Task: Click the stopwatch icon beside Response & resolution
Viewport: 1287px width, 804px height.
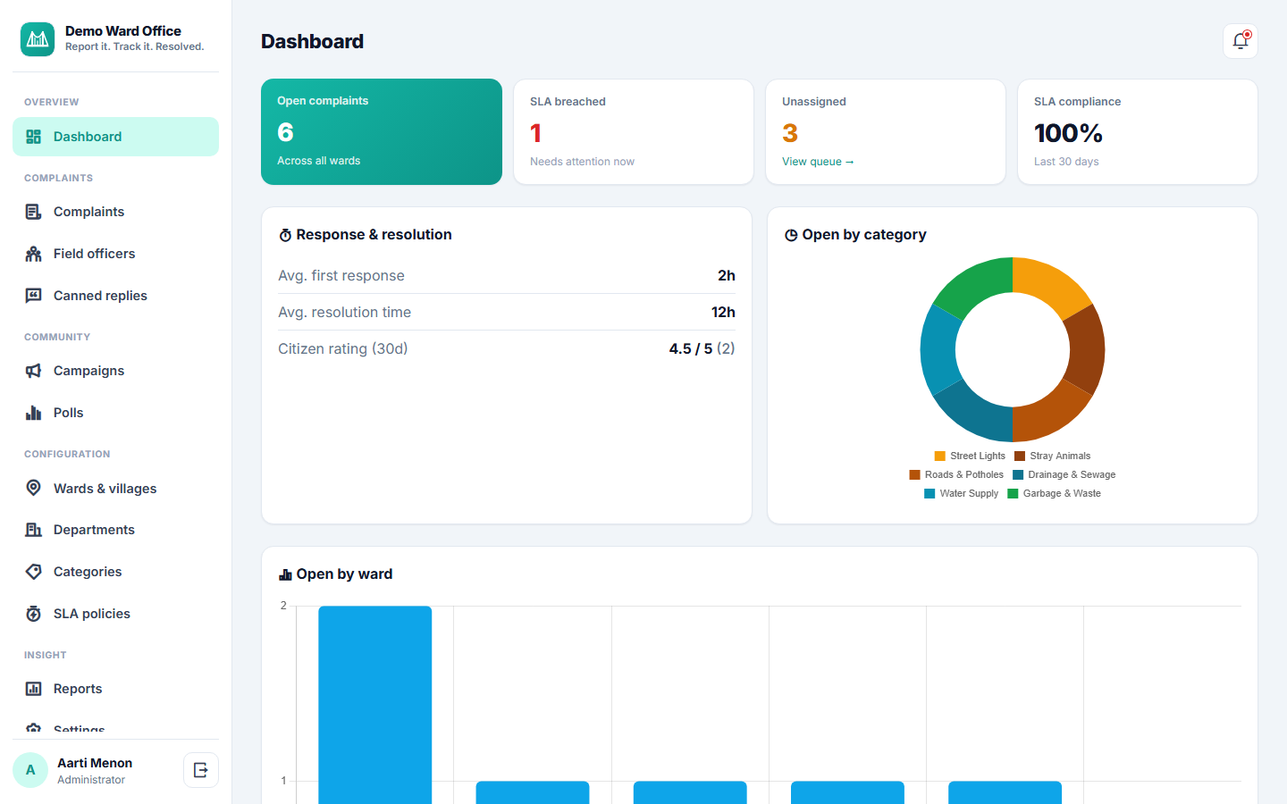Action: tap(285, 235)
